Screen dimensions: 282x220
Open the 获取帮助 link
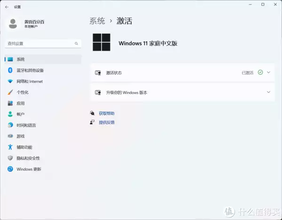[x=107, y=114]
